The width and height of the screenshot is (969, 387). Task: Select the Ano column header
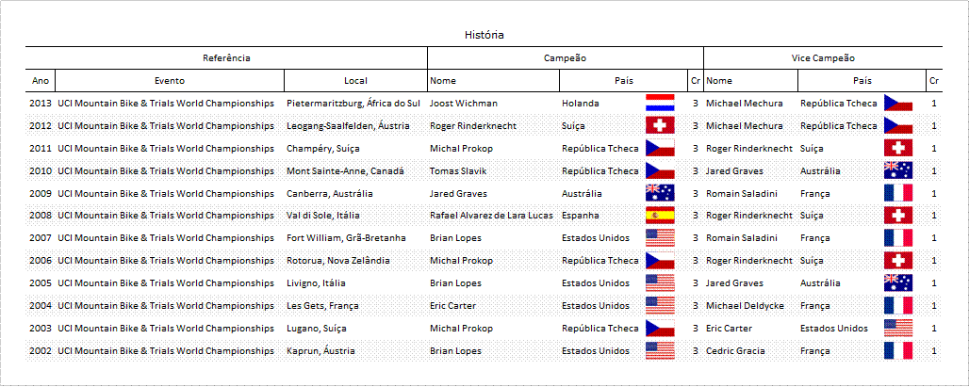(x=41, y=80)
